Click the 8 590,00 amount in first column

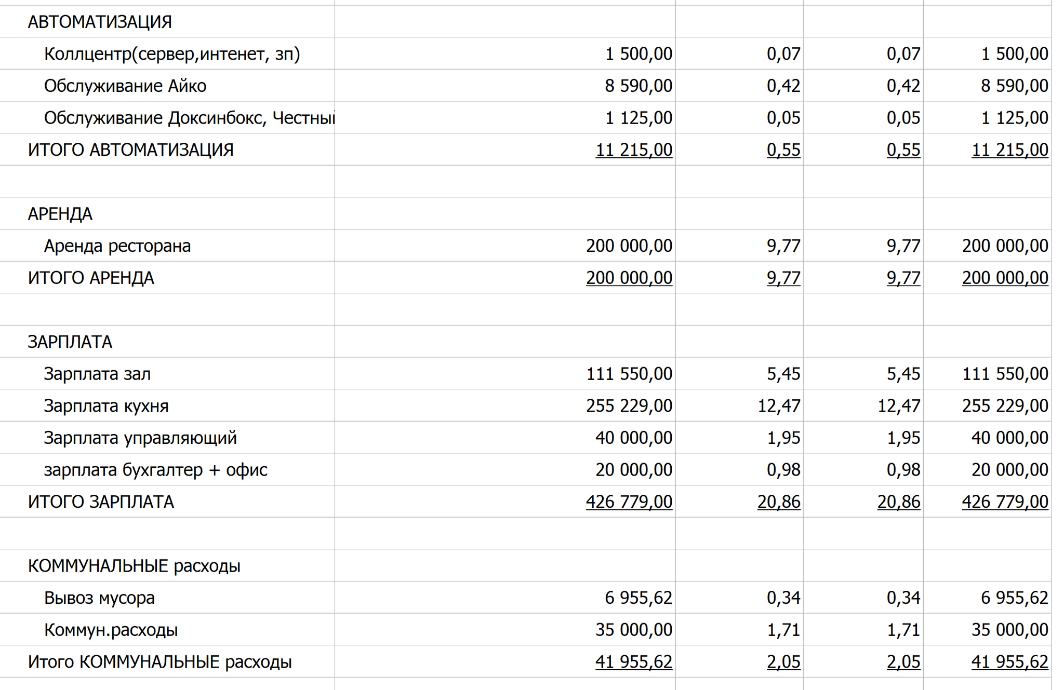(638, 86)
